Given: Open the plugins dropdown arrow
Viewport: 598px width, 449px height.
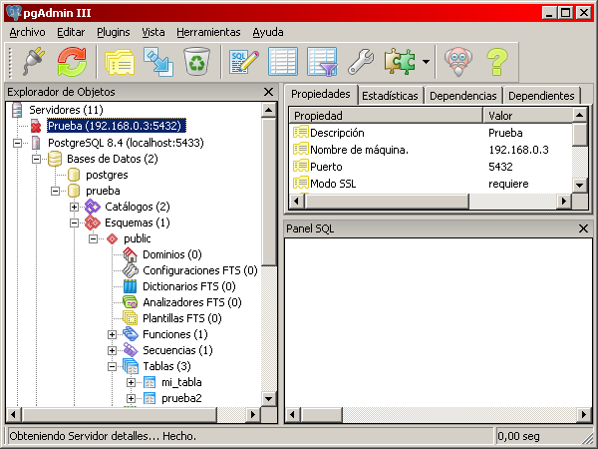Looking at the screenshot, I should (426, 62).
